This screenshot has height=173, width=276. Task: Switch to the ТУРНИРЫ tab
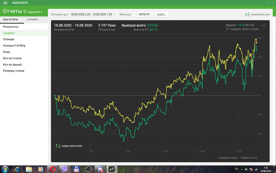(x=32, y=20)
